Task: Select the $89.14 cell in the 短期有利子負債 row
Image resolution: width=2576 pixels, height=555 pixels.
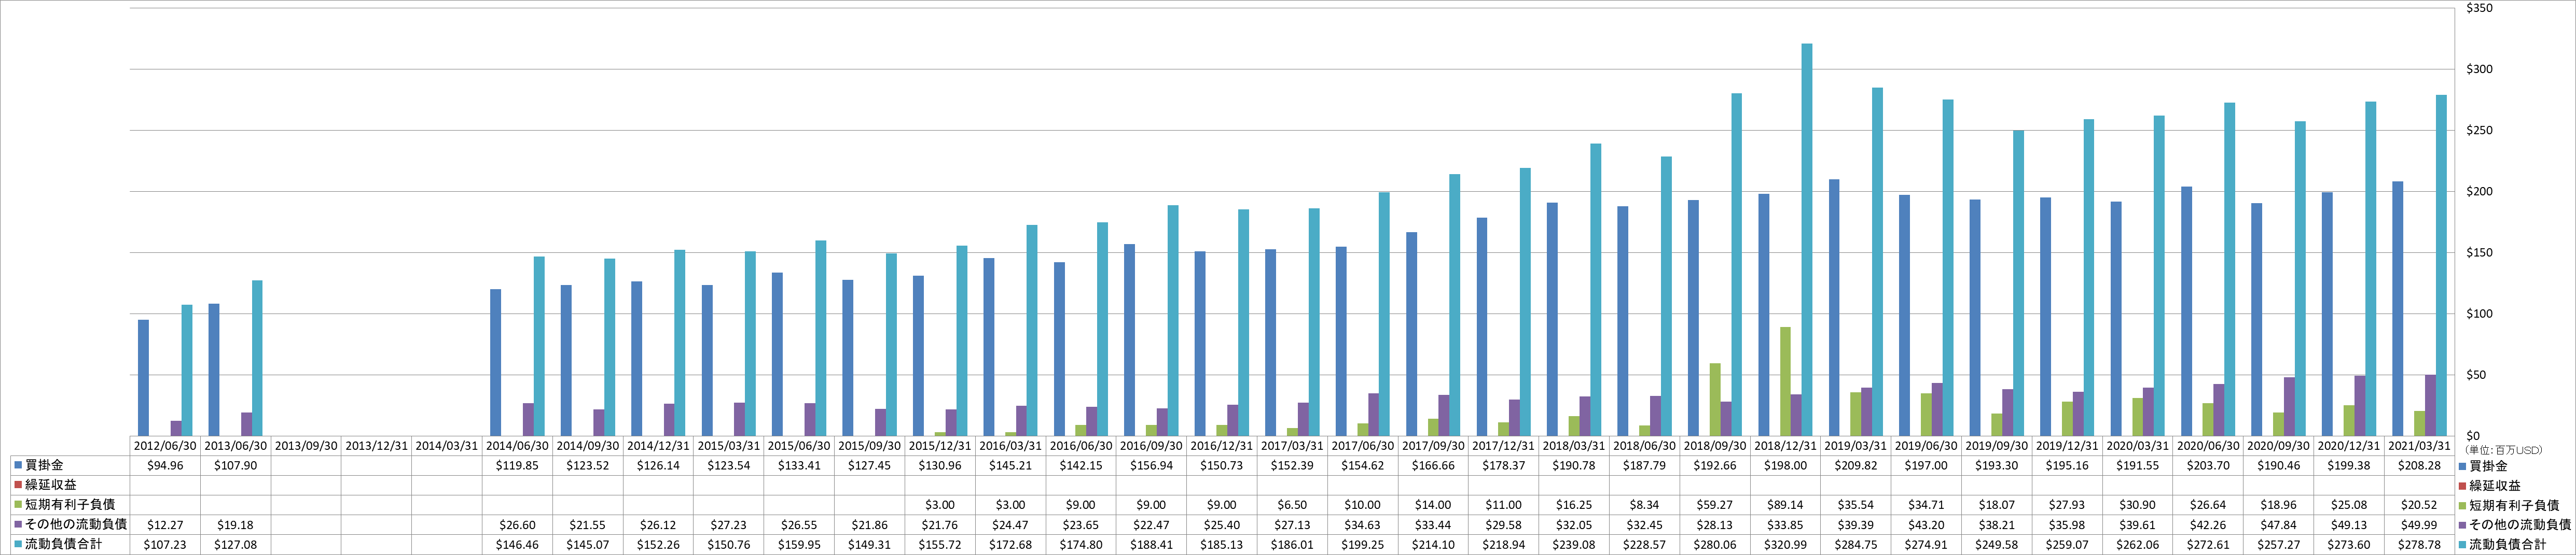Action: pyautogui.click(x=1785, y=505)
